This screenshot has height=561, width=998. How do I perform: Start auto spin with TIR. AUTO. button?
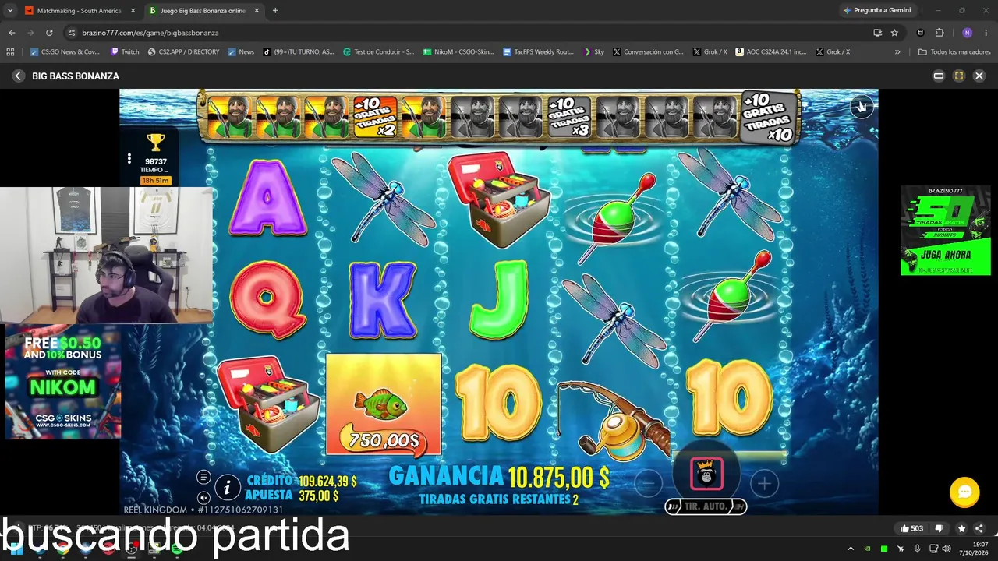[x=706, y=506]
